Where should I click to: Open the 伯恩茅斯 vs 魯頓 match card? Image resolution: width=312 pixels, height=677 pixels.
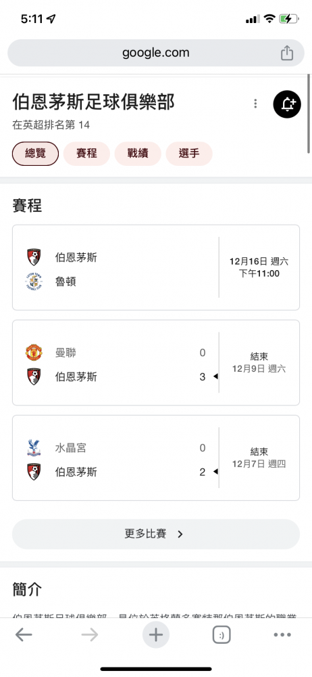[156, 267]
